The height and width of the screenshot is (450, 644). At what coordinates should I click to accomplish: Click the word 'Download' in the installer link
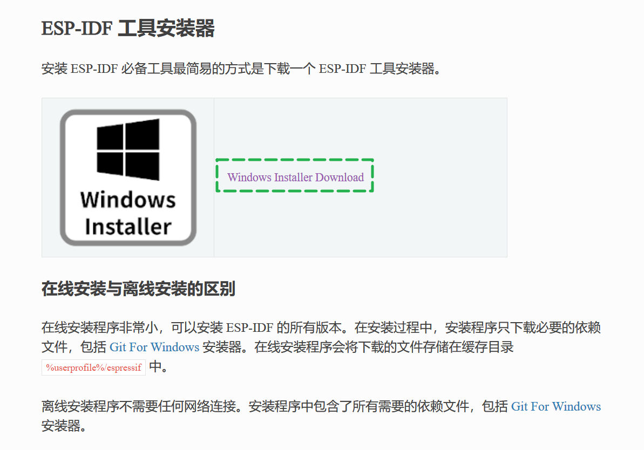[x=339, y=177]
